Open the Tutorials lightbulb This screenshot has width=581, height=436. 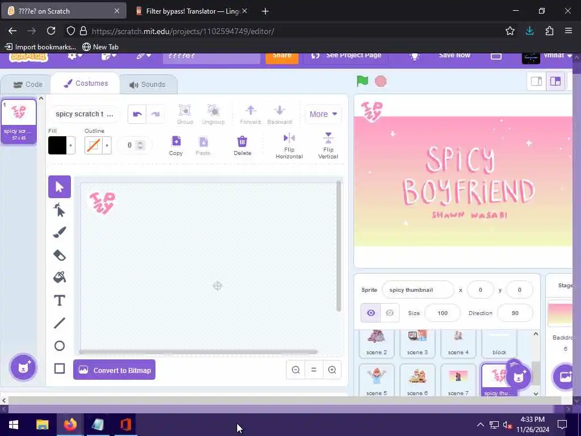[x=414, y=56]
